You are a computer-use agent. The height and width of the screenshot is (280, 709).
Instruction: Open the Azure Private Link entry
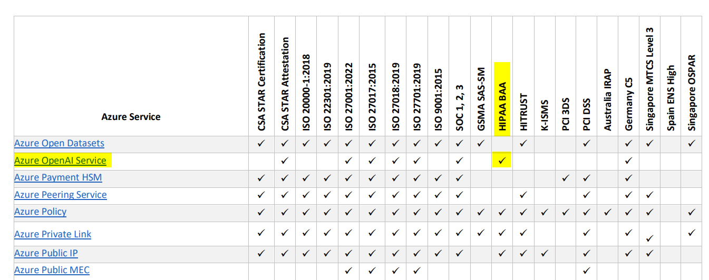click(53, 234)
